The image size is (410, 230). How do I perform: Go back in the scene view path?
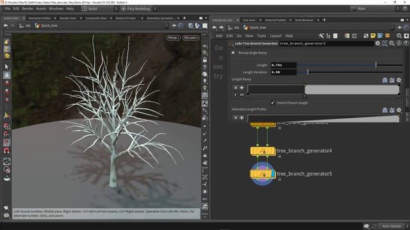point(6,26)
